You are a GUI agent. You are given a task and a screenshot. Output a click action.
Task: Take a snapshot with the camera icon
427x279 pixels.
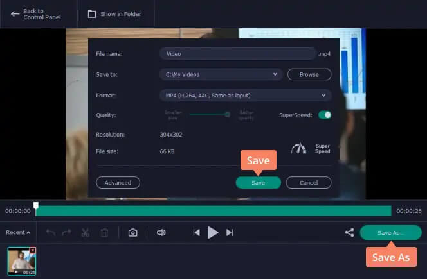coord(133,233)
